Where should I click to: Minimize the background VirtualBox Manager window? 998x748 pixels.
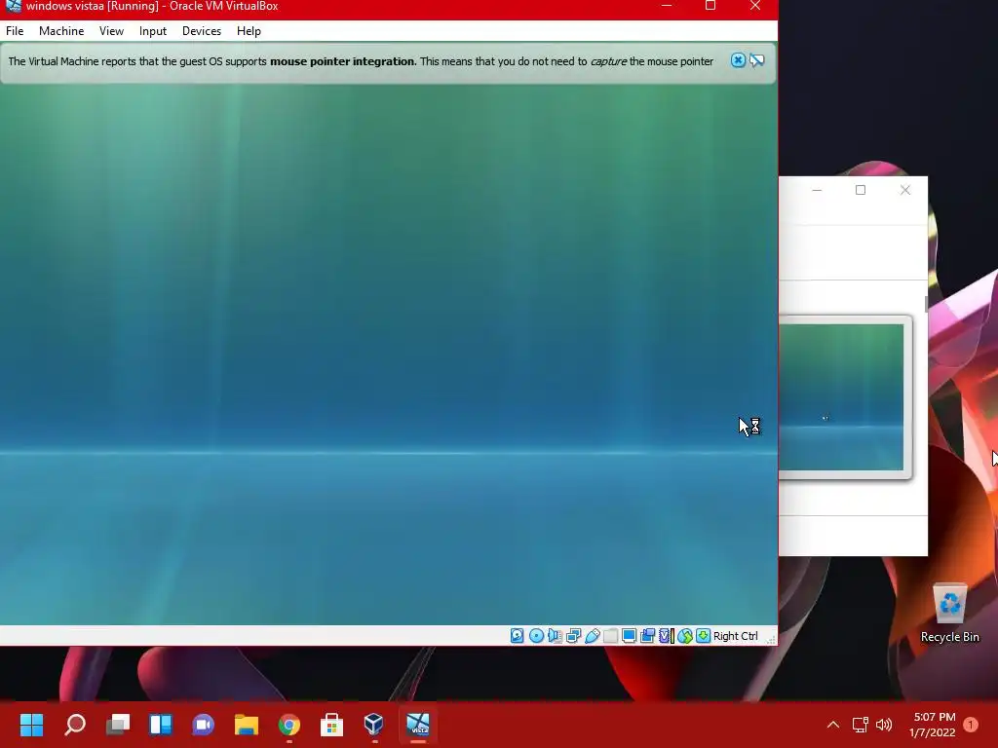pos(817,190)
